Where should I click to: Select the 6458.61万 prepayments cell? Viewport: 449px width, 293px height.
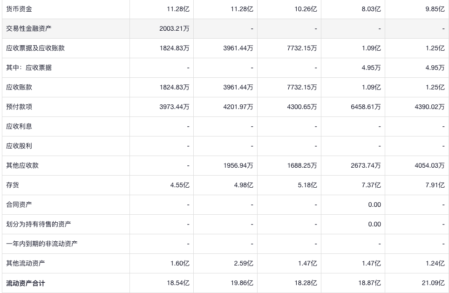[x=366, y=107]
